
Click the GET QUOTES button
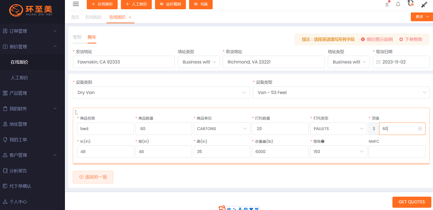click(411, 202)
